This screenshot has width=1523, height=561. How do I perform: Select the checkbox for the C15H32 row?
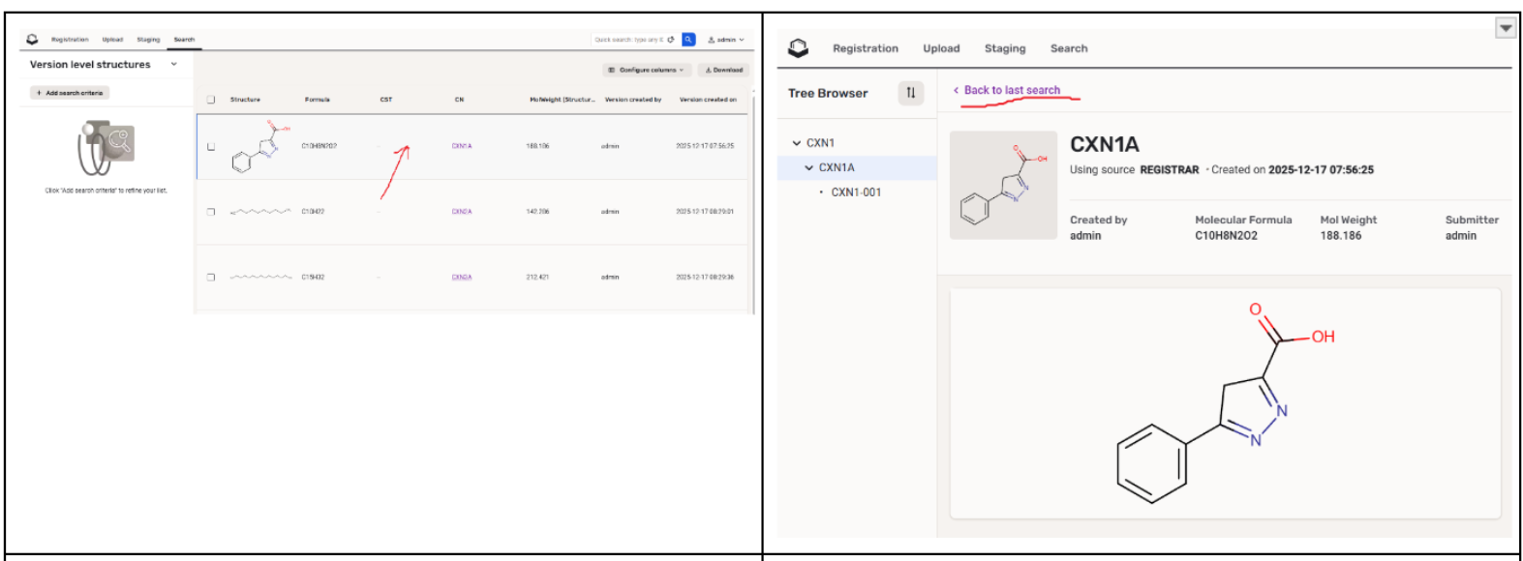pos(211,278)
